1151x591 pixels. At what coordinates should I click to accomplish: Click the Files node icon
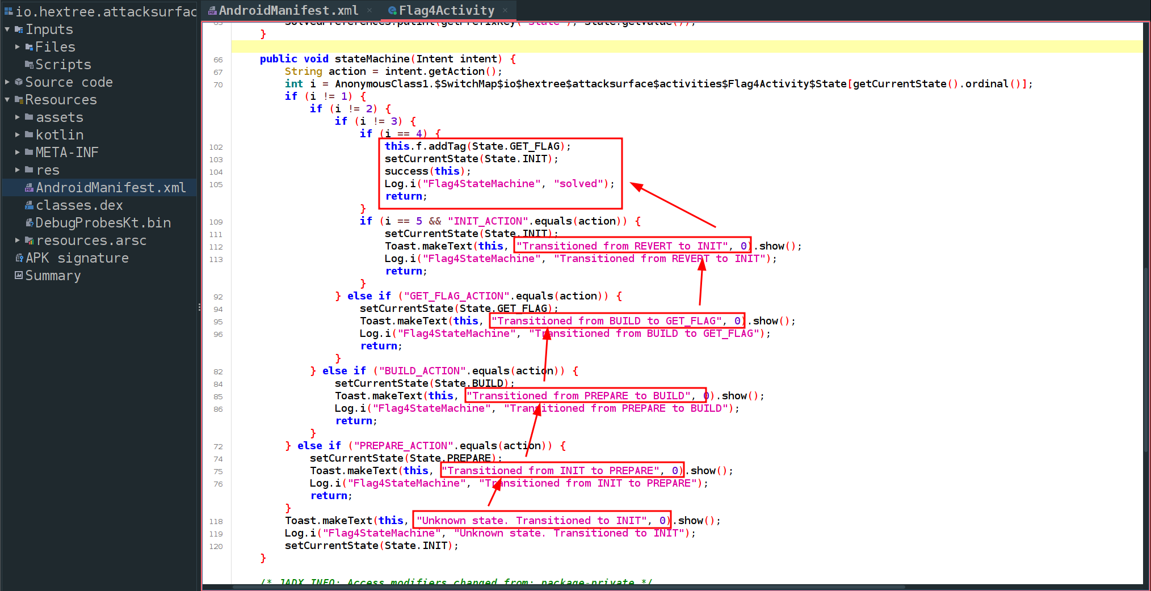pyautogui.click(x=30, y=47)
